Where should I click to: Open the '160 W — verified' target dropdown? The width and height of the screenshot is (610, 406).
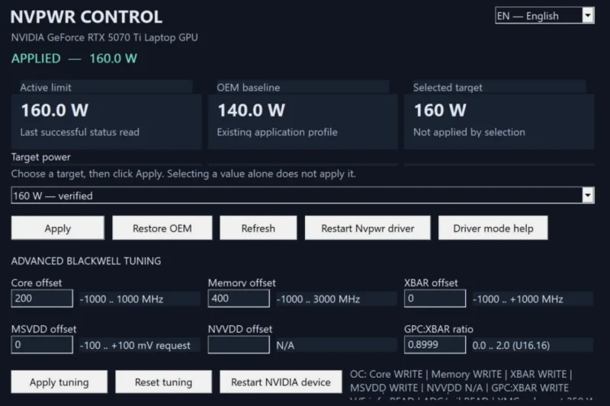(303, 196)
